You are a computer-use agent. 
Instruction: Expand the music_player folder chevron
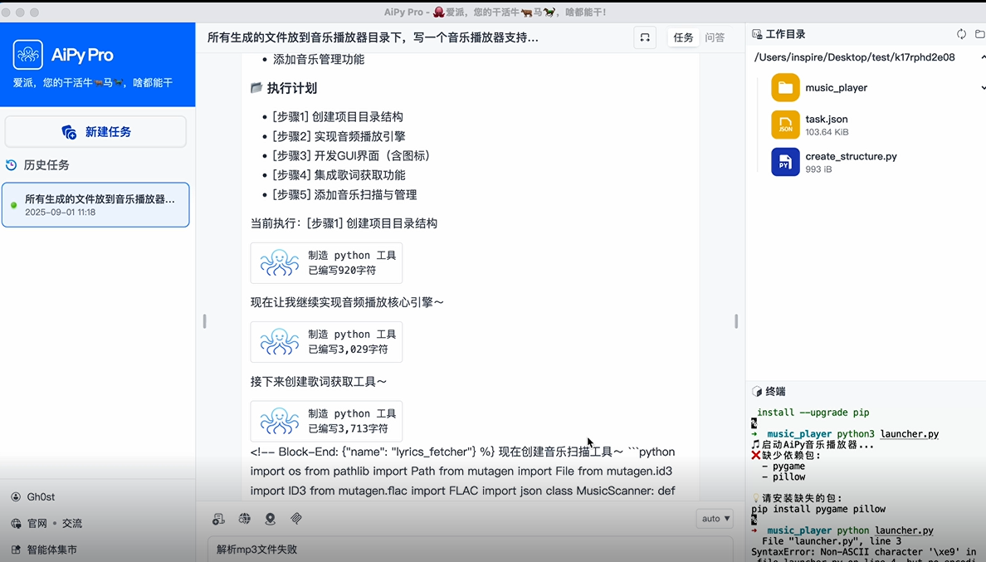point(983,88)
